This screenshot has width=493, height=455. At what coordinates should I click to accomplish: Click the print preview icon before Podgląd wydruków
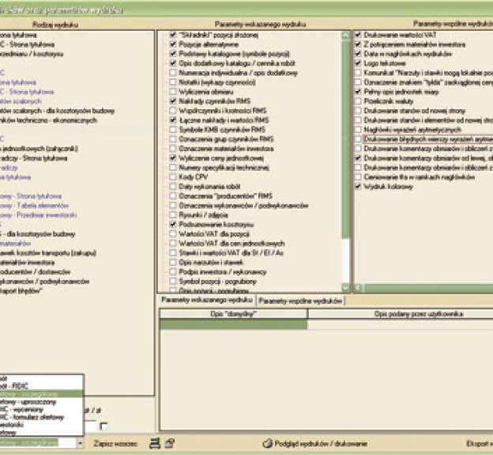coord(267,443)
